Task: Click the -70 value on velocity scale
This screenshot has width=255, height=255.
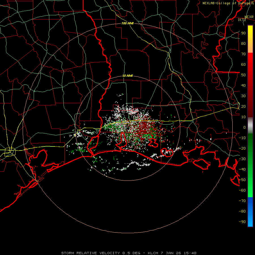Action: click(x=242, y=201)
